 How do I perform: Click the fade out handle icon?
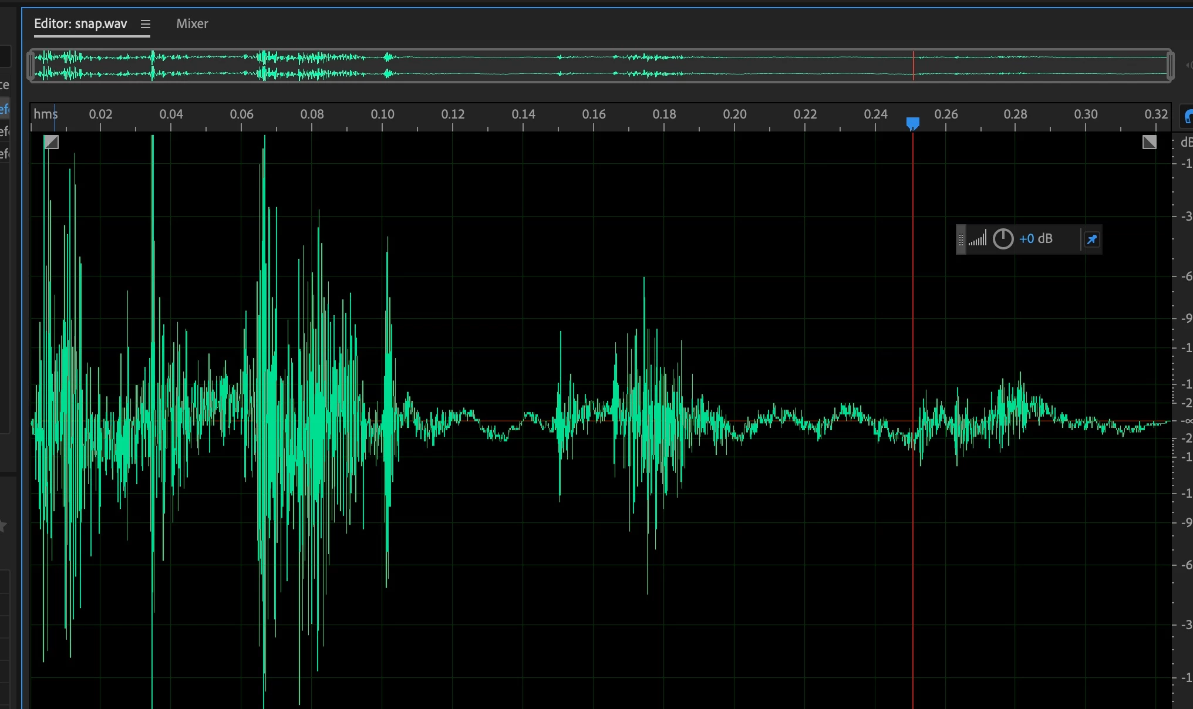coord(1149,142)
